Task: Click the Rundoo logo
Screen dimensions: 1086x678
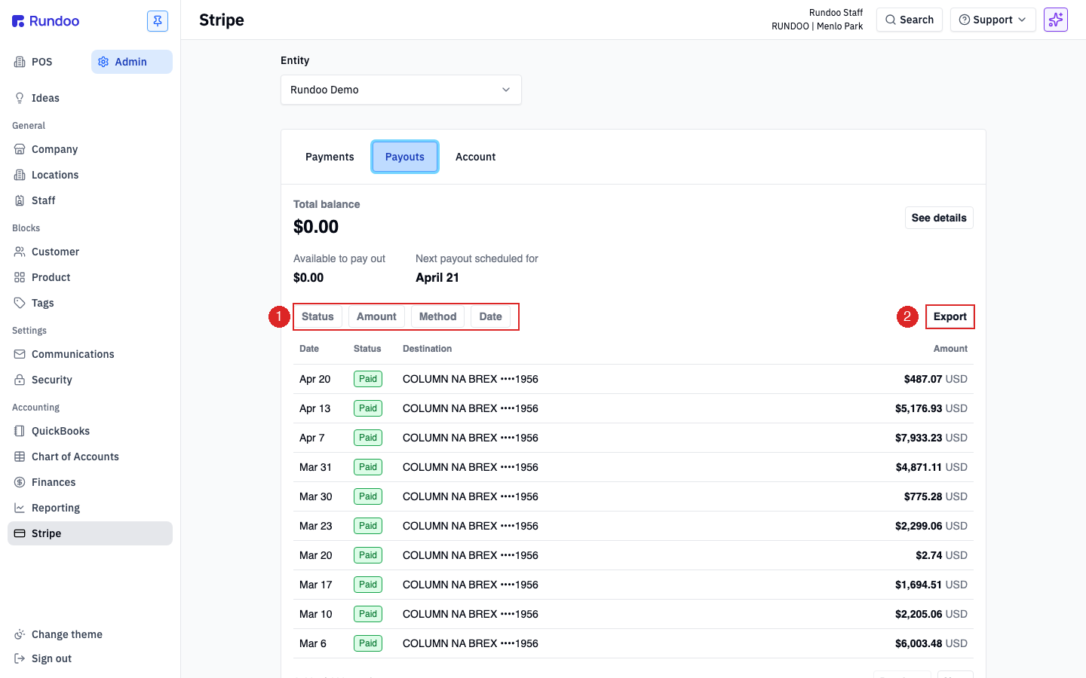Action: (45, 21)
